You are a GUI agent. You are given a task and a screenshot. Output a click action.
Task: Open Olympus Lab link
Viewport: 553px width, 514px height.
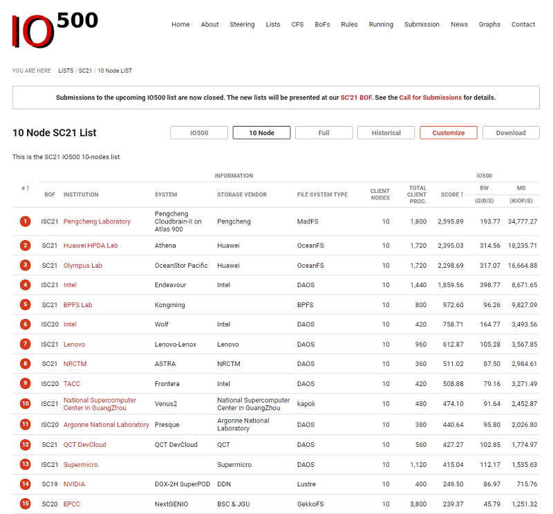[x=83, y=266]
